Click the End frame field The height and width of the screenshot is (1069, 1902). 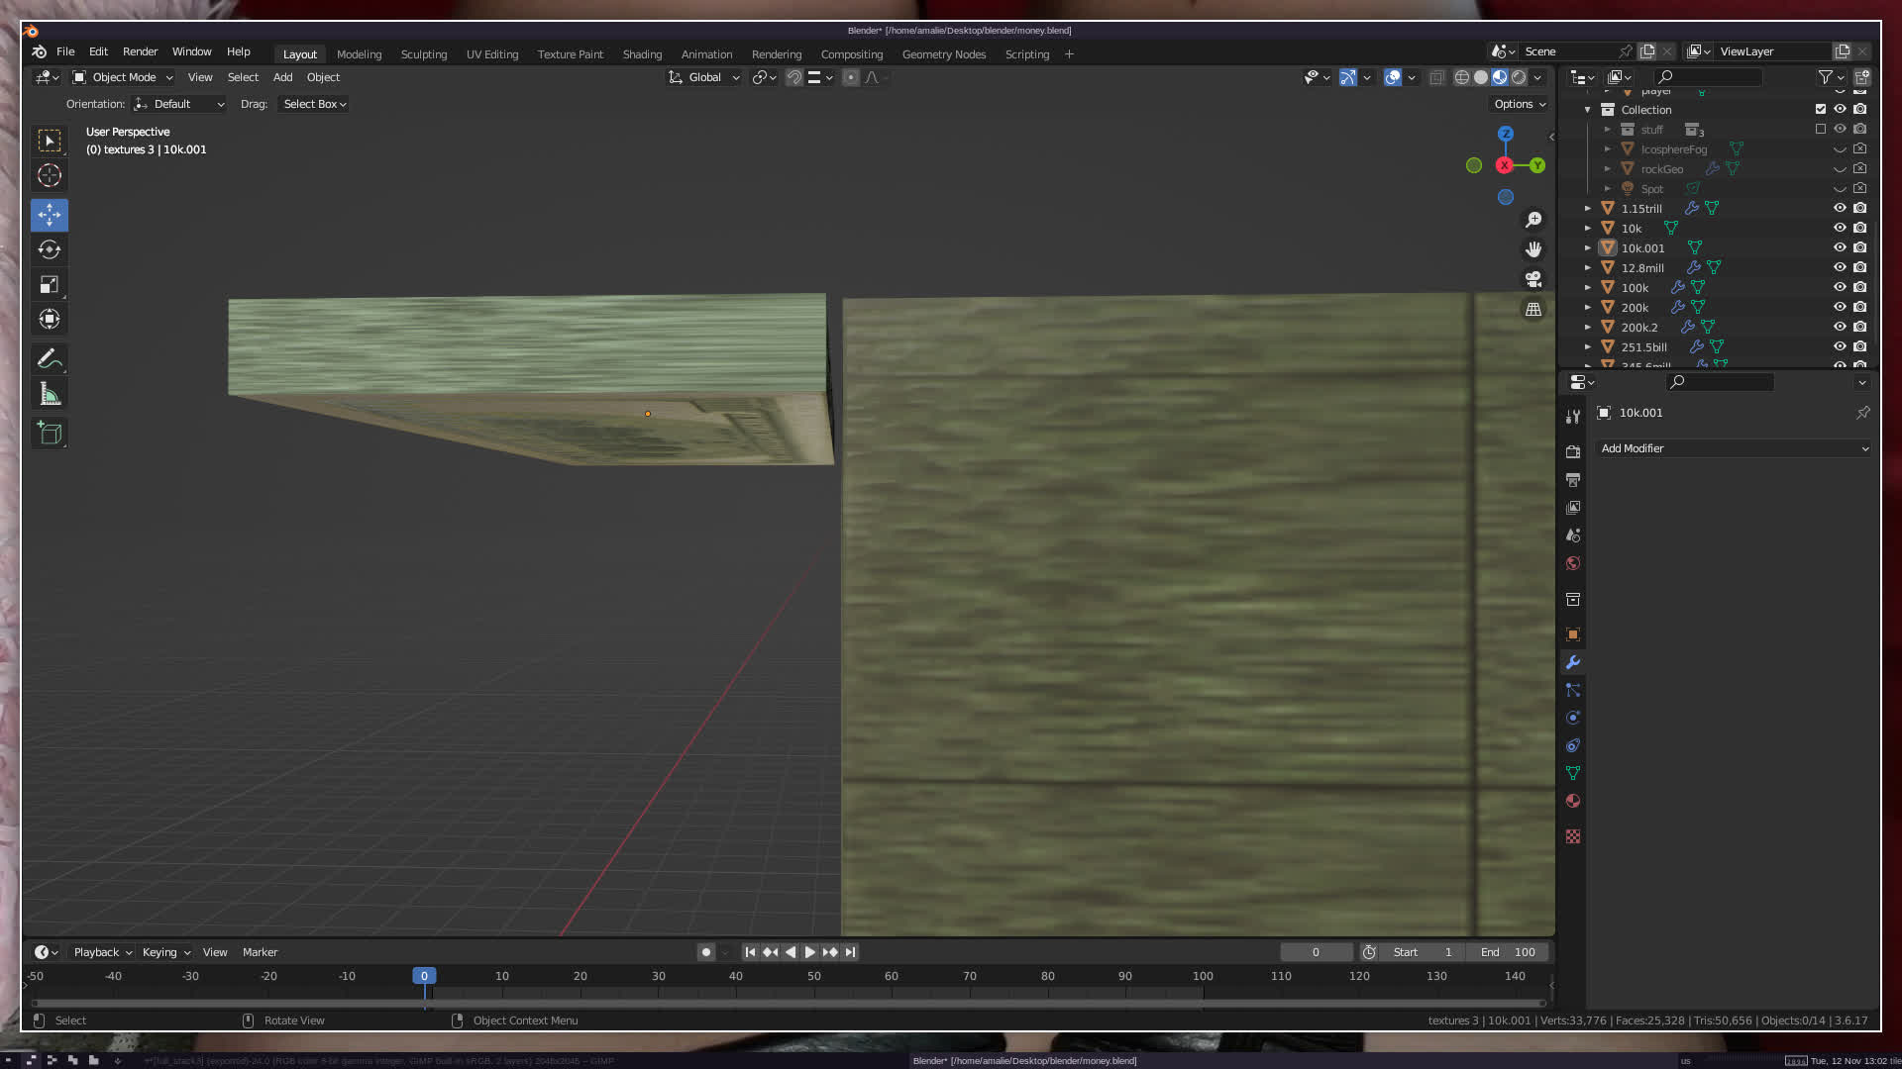click(1508, 952)
